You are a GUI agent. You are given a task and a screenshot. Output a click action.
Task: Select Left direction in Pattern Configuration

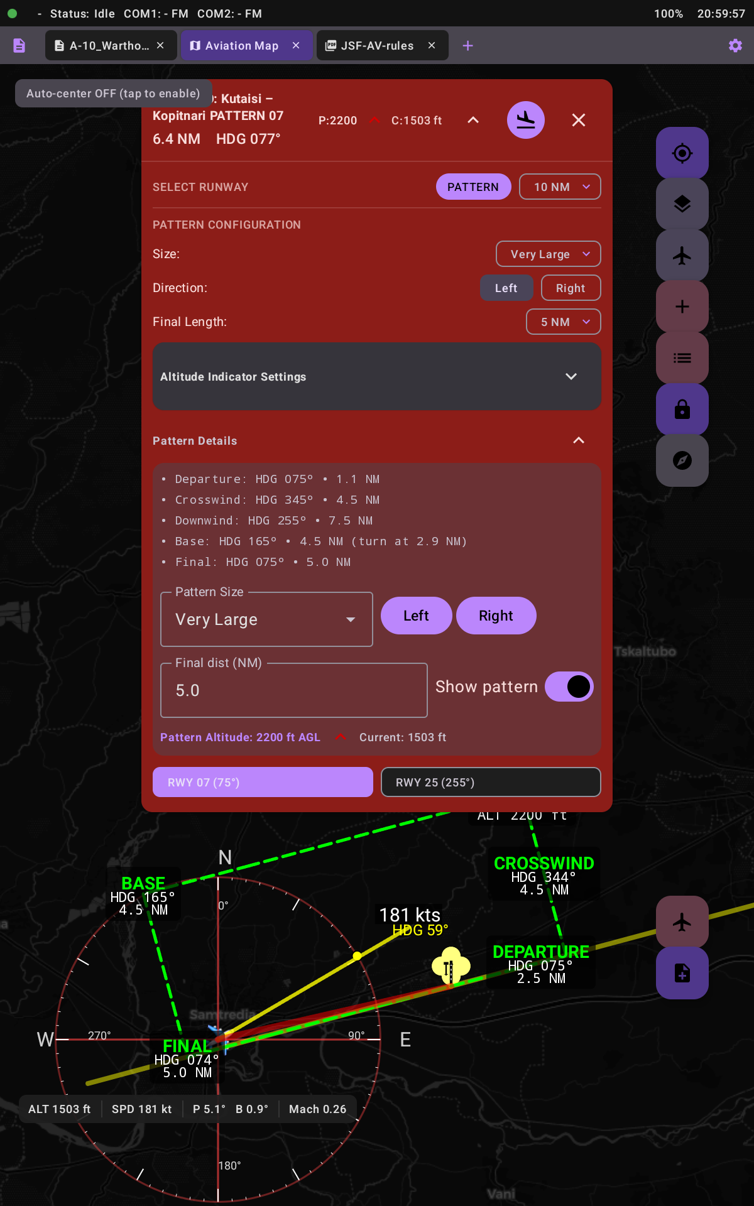tap(506, 288)
